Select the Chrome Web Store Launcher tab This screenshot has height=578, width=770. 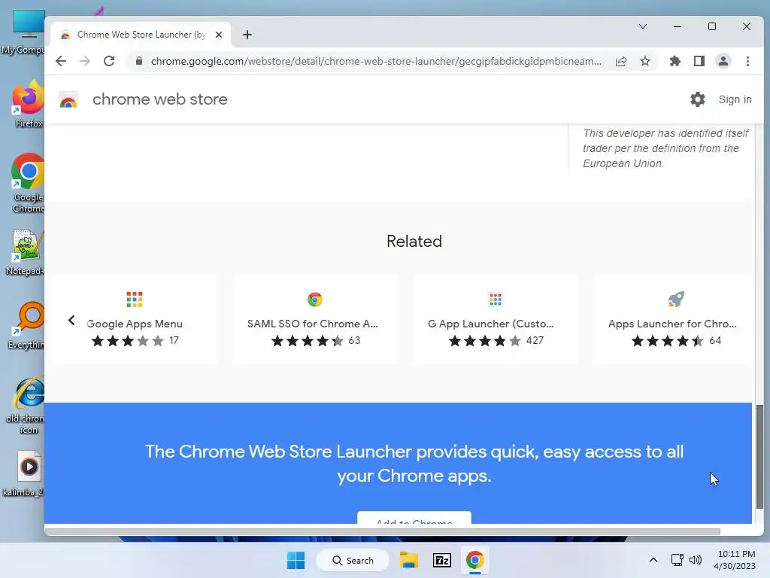(x=141, y=35)
